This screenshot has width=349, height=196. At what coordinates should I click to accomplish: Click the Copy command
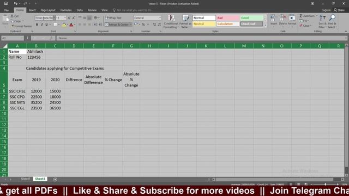pyautogui.click(x=16, y=21)
